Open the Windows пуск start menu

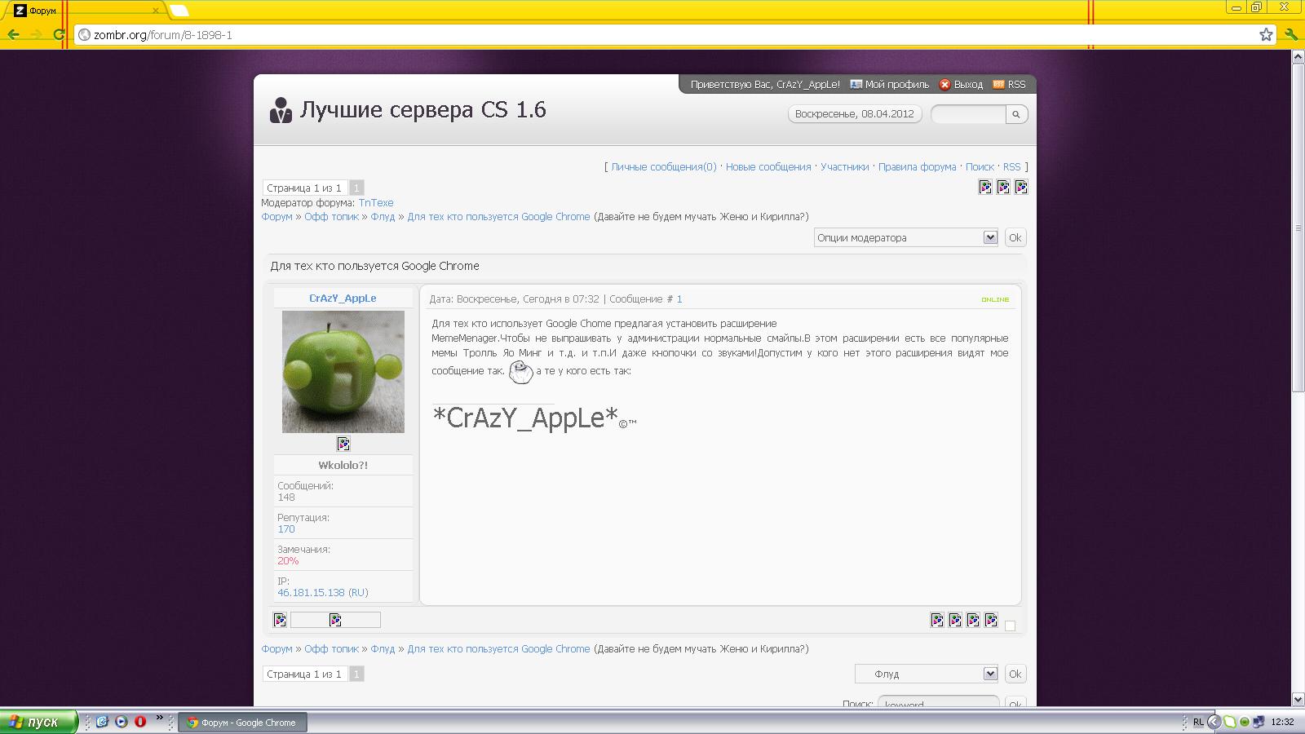coord(39,722)
